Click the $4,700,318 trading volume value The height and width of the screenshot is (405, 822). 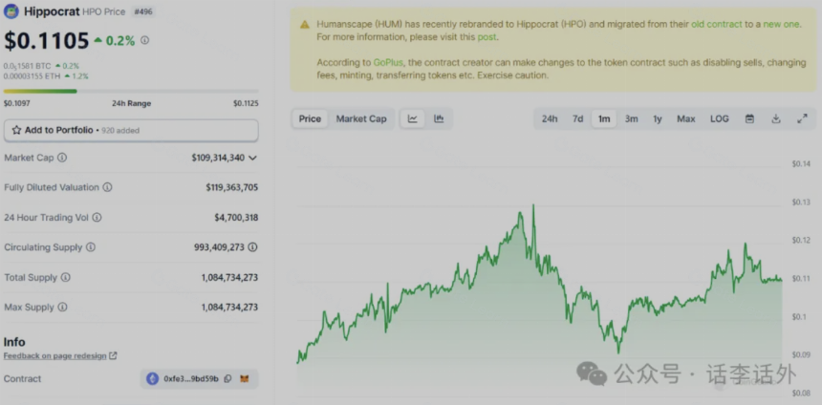pyautogui.click(x=236, y=218)
